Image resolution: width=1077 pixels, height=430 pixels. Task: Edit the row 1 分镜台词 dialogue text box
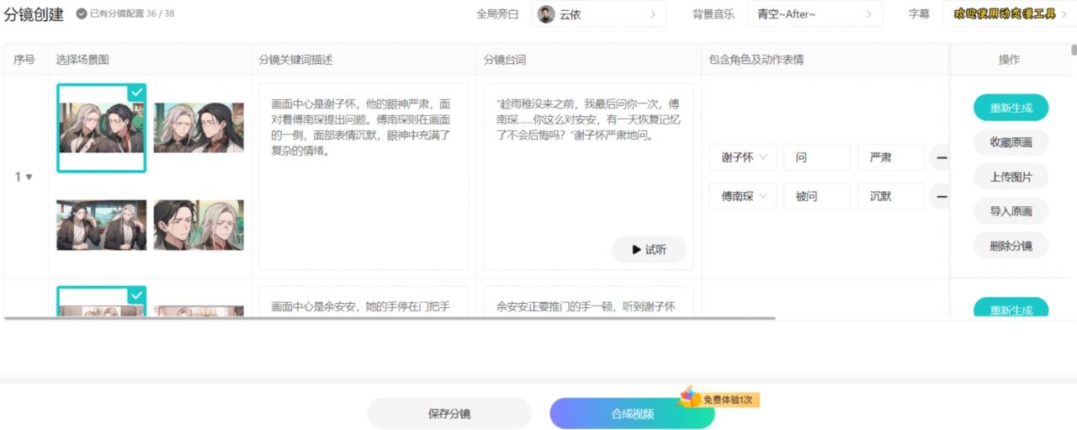(589, 177)
